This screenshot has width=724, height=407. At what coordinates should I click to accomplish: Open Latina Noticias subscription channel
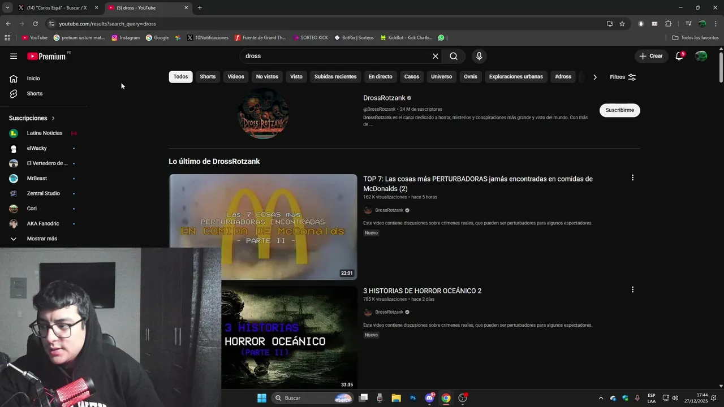[45, 133]
